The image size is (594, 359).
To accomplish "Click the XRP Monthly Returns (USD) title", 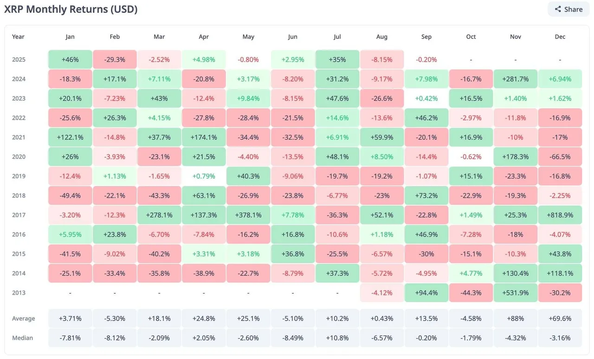I will (x=71, y=9).
